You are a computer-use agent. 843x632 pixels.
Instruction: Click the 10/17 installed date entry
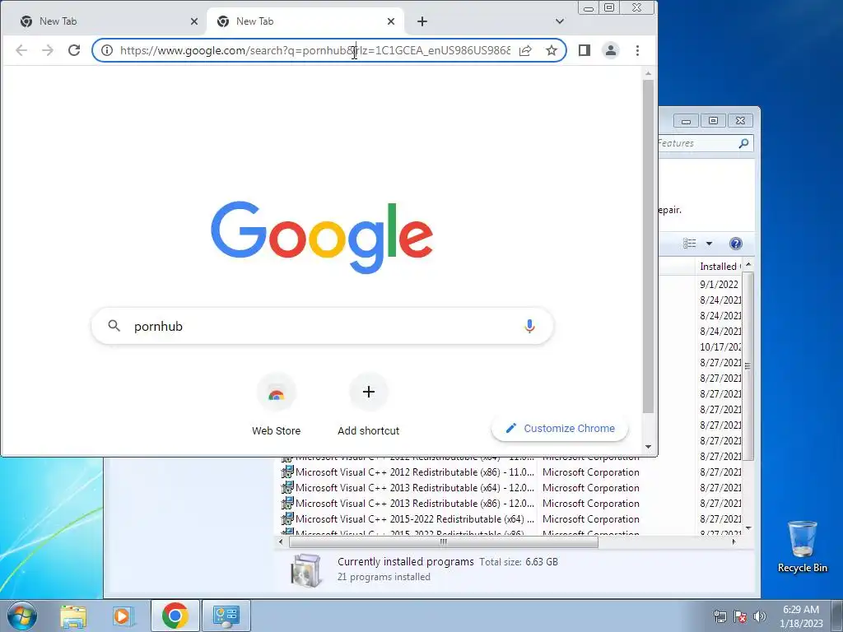720,347
